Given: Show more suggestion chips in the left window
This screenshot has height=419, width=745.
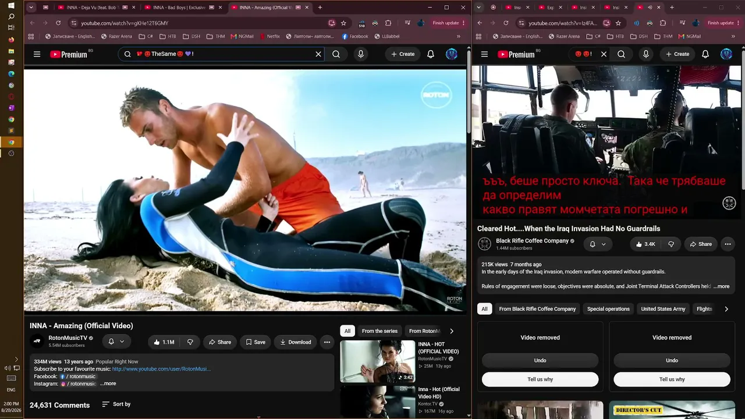Looking at the screenshot, I should pos(452,331).
